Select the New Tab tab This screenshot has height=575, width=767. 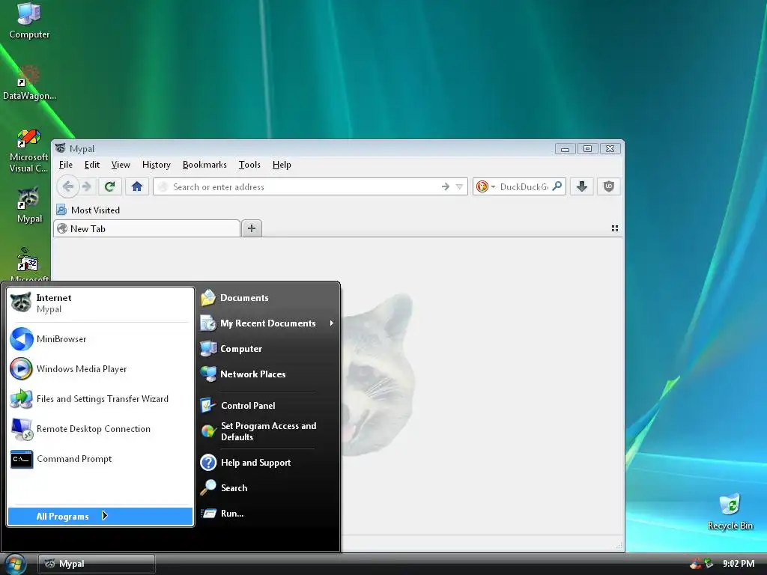tap(147, 228)
